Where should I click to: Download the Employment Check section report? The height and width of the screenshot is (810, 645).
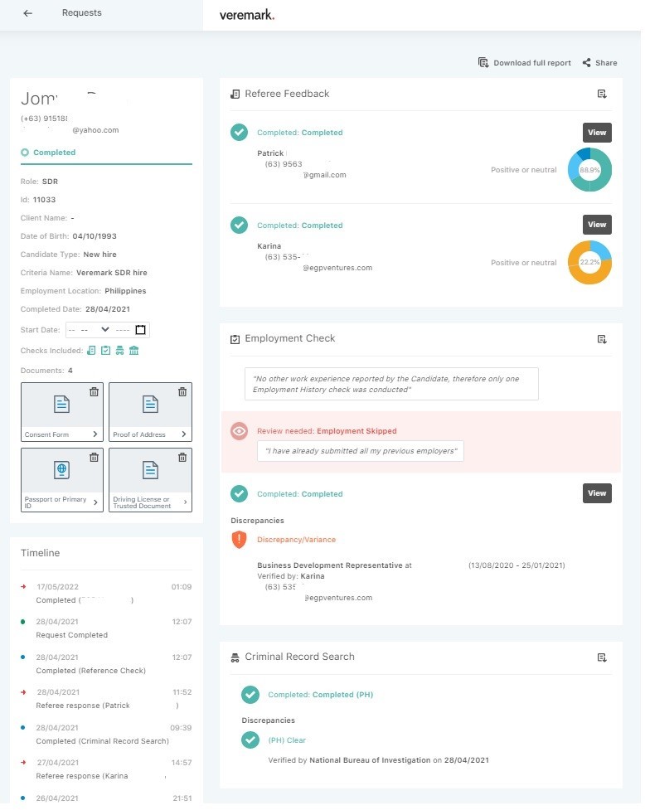[602, 339]
